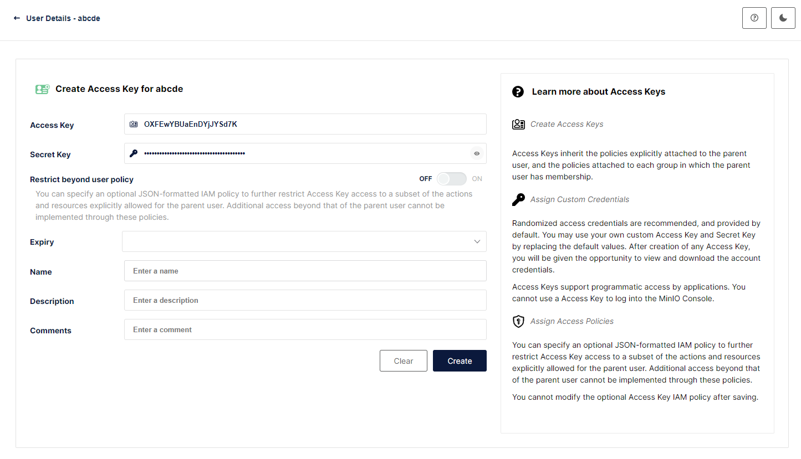This screenshot has height=459, width=801.
Task: Click the back arrow beside User Details
Action: (x=17, y=18)
